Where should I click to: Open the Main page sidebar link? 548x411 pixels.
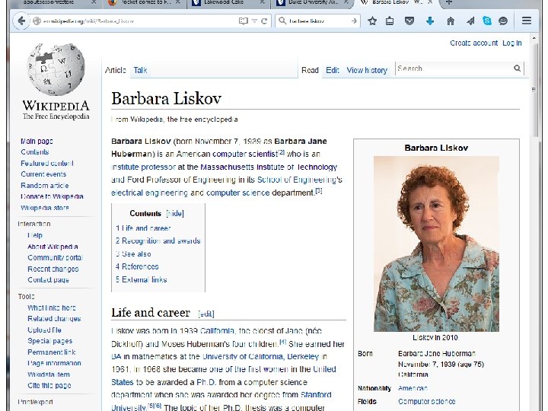[x=37, y=142]
